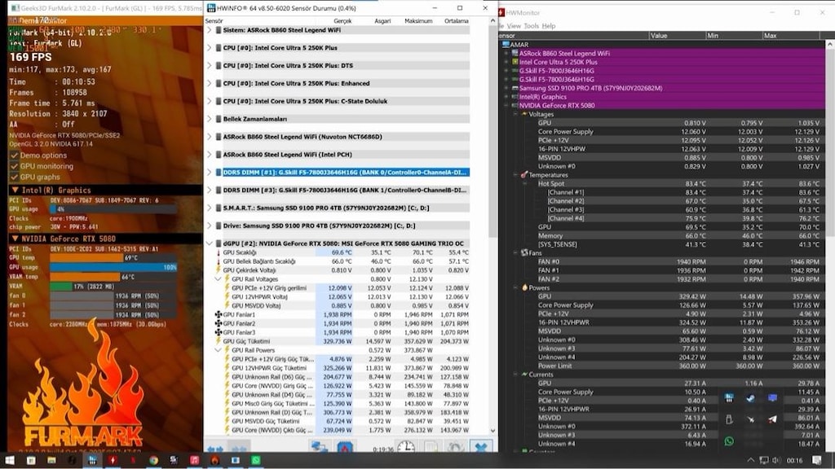Viewport: 835px width, 469px height.
Task: Expand Sistem: ASRock B860 Steel Legend WiFi in HWiNFO
Action: (209, 30)
